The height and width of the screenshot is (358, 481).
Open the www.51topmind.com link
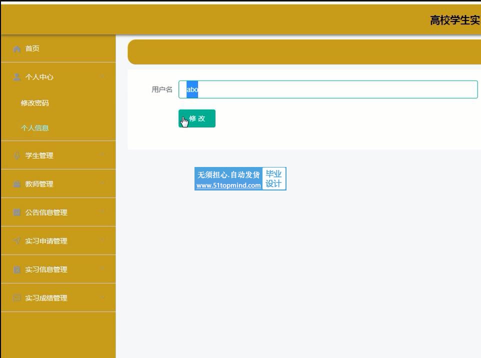(228, 185)
